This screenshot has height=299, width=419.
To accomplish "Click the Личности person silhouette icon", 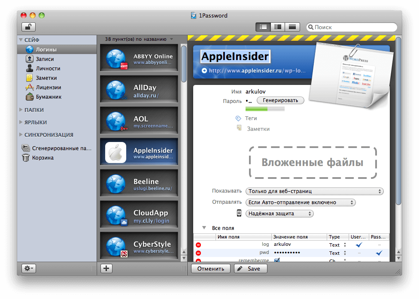I will (x=30, y=68).
